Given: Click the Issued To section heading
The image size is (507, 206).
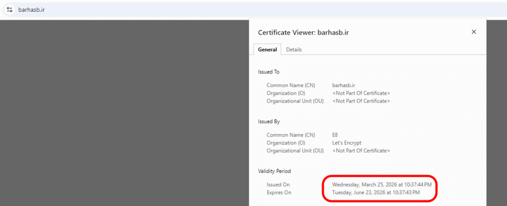Looking at the screenshot, I should pyautogui.click(x=269, y=72).
